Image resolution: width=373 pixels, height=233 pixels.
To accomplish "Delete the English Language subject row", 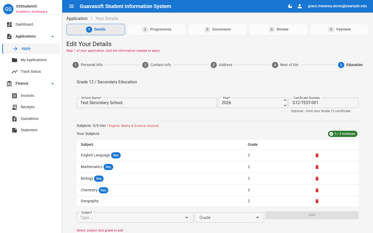I will click(x=317, y=155).
